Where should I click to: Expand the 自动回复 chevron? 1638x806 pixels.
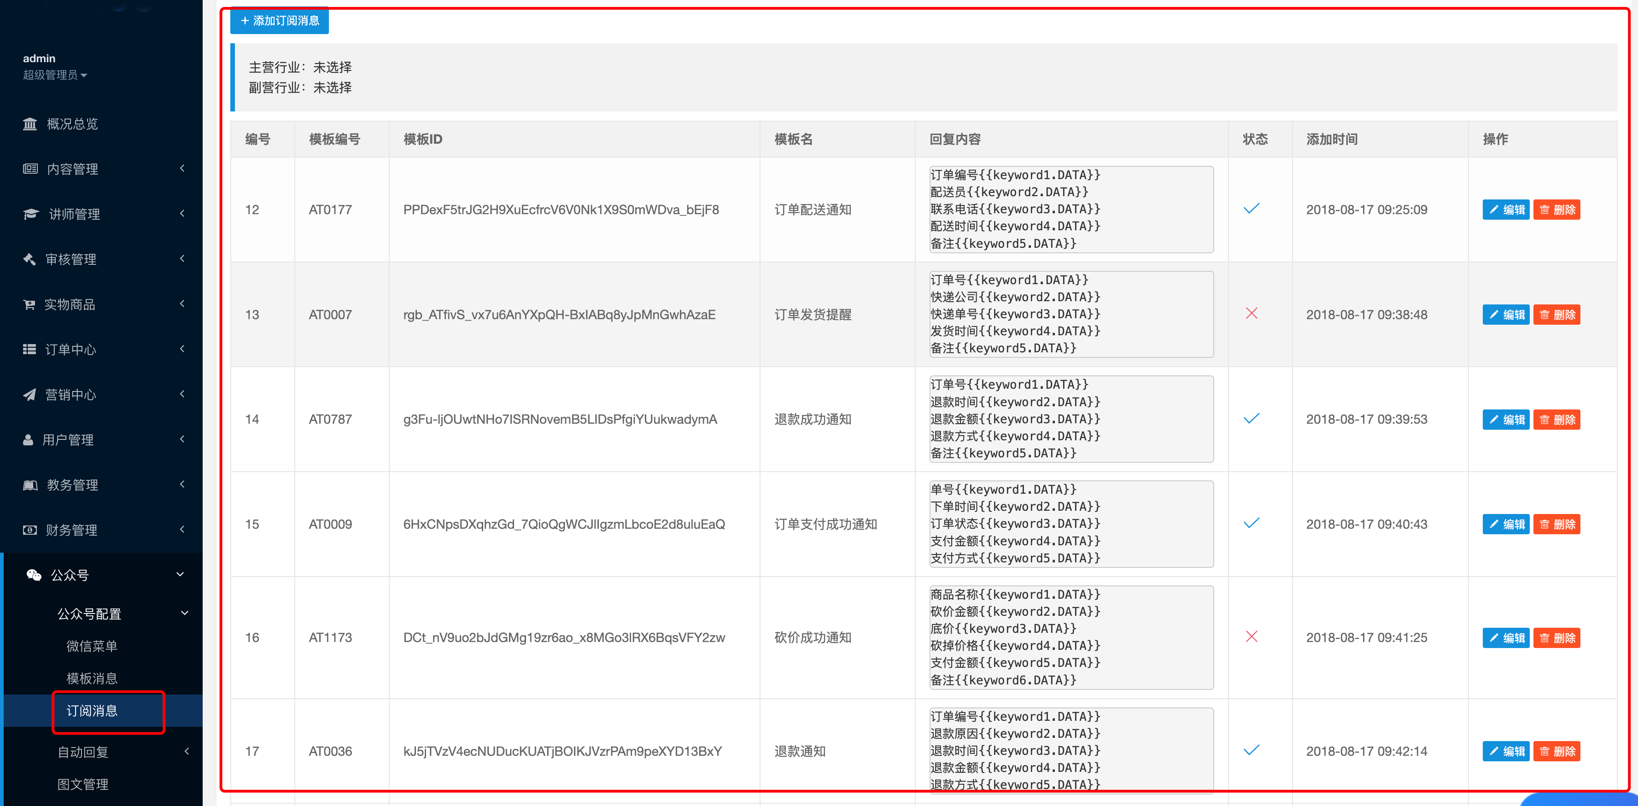187,751
